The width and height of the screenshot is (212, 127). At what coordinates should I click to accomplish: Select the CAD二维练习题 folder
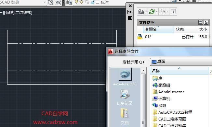pyautogui.click(x=169, y=119)
